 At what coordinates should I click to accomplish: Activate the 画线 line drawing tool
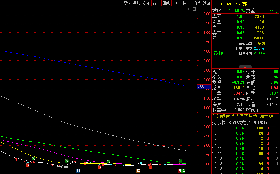pos(166,3)
